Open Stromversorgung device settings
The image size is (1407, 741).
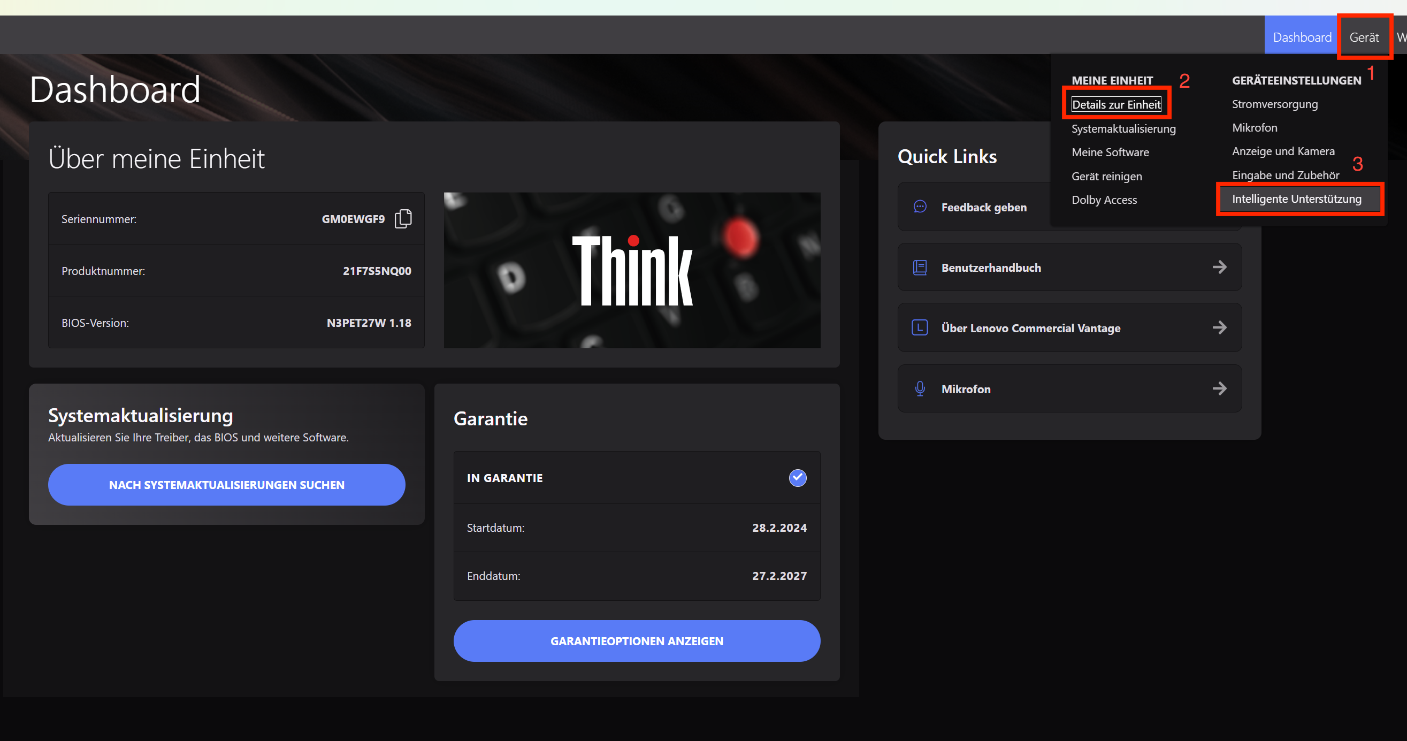pyautogui.click(x=1274, y=104)
